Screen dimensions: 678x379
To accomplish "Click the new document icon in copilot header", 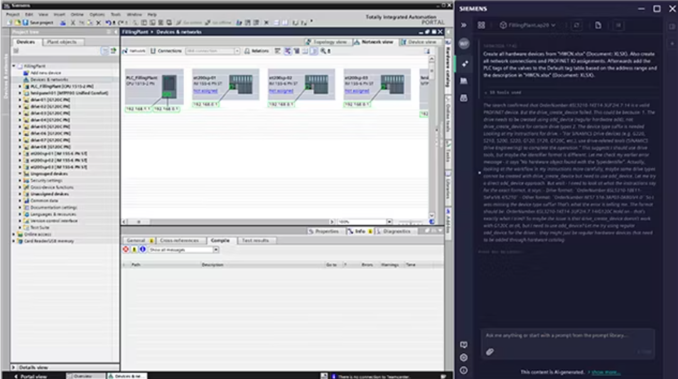I will 598,25.
